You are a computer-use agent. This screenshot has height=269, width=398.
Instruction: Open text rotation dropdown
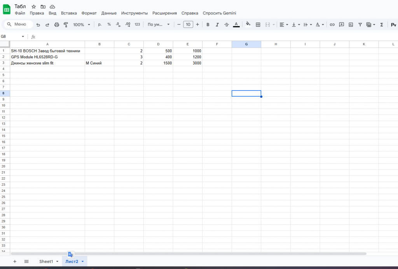coord(319,24)
